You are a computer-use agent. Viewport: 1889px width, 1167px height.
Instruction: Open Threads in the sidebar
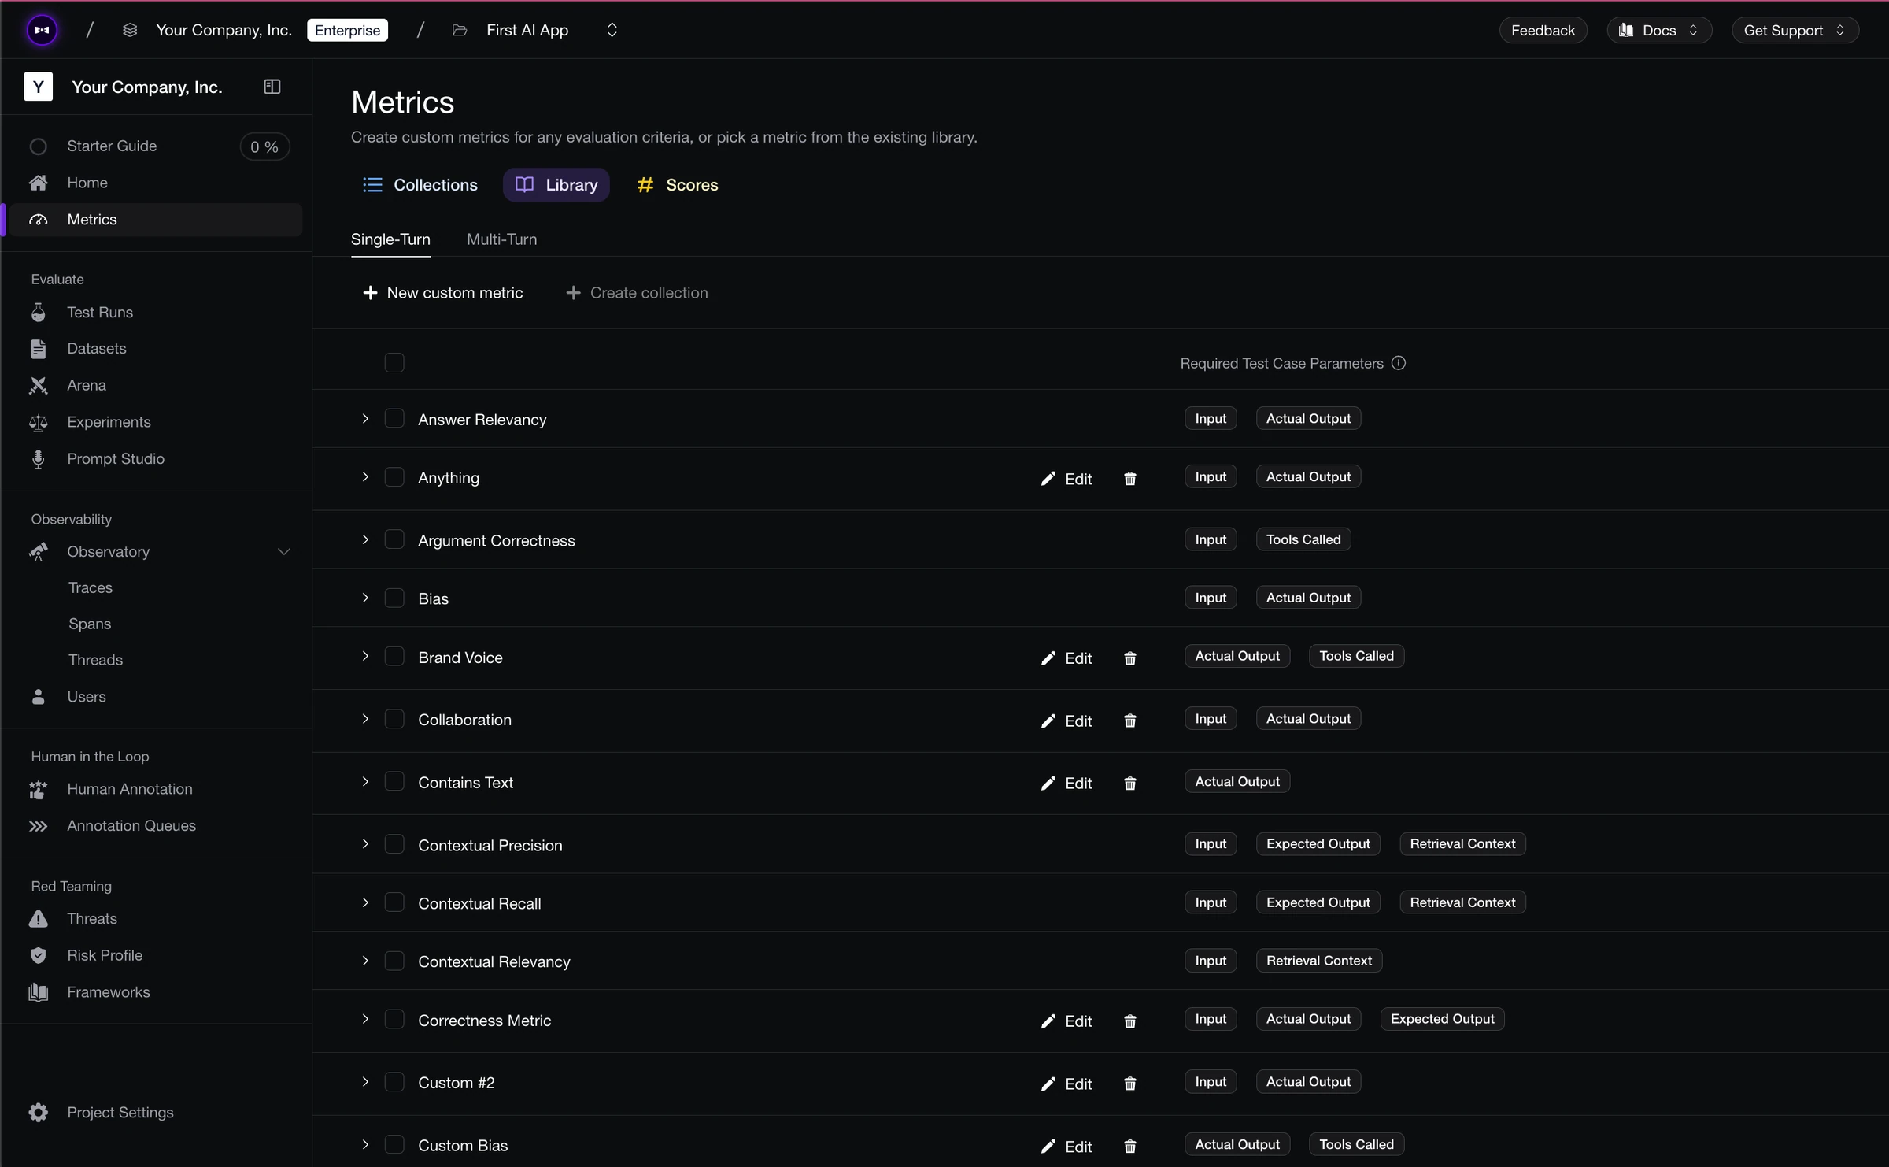coord(95,660)
